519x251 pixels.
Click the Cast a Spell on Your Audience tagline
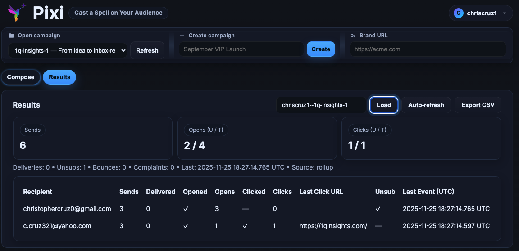coord(118,13)
